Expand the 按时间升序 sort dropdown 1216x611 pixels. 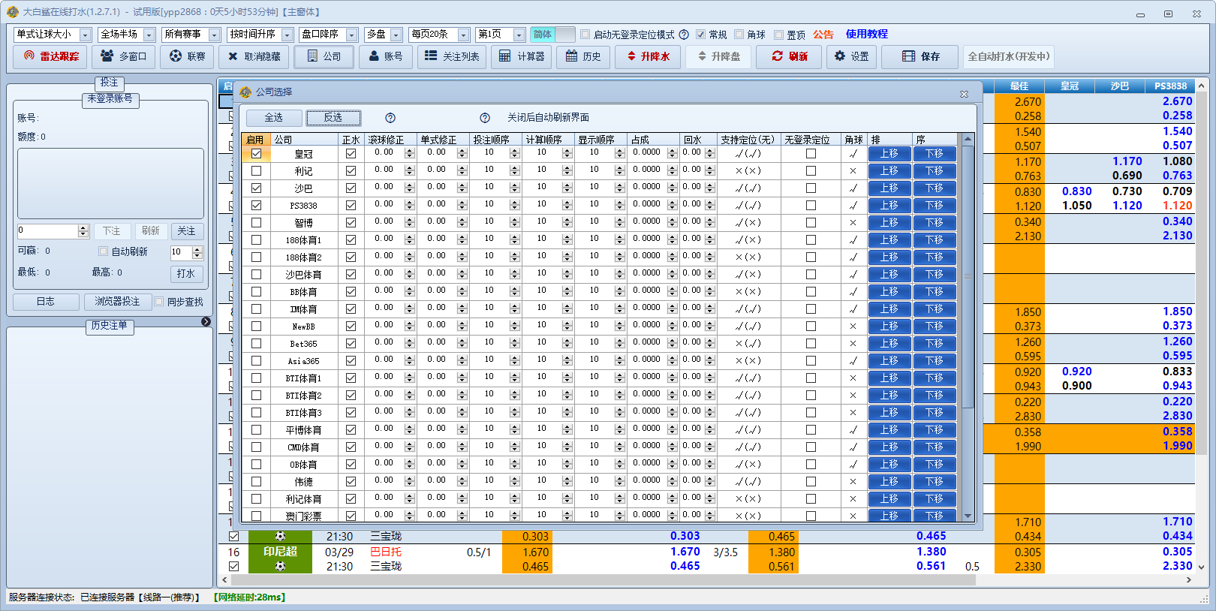tap(287, 35)
